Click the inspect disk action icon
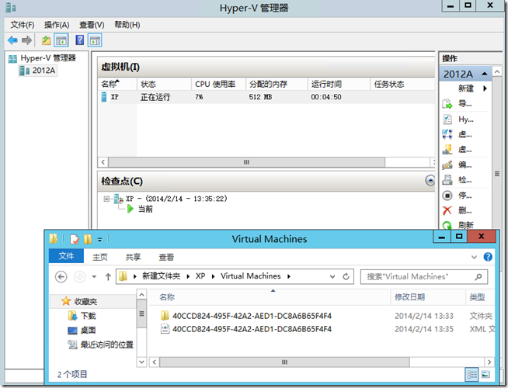The width and height of the screenshot is (508, 388). (x=447, y=180)
